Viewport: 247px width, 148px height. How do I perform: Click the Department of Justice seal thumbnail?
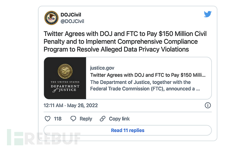click(65, 78)
